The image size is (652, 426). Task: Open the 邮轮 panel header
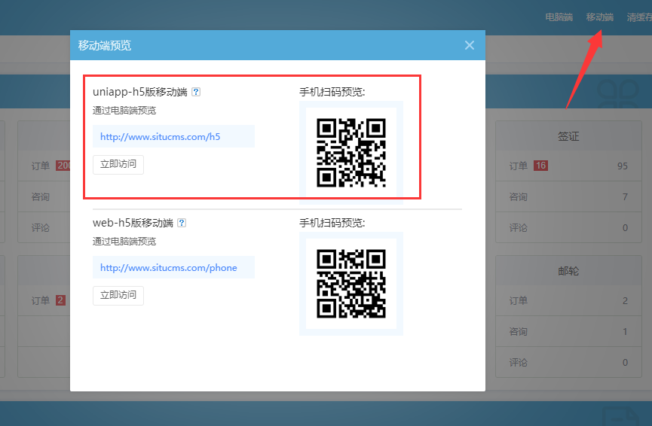click(568, 271)
